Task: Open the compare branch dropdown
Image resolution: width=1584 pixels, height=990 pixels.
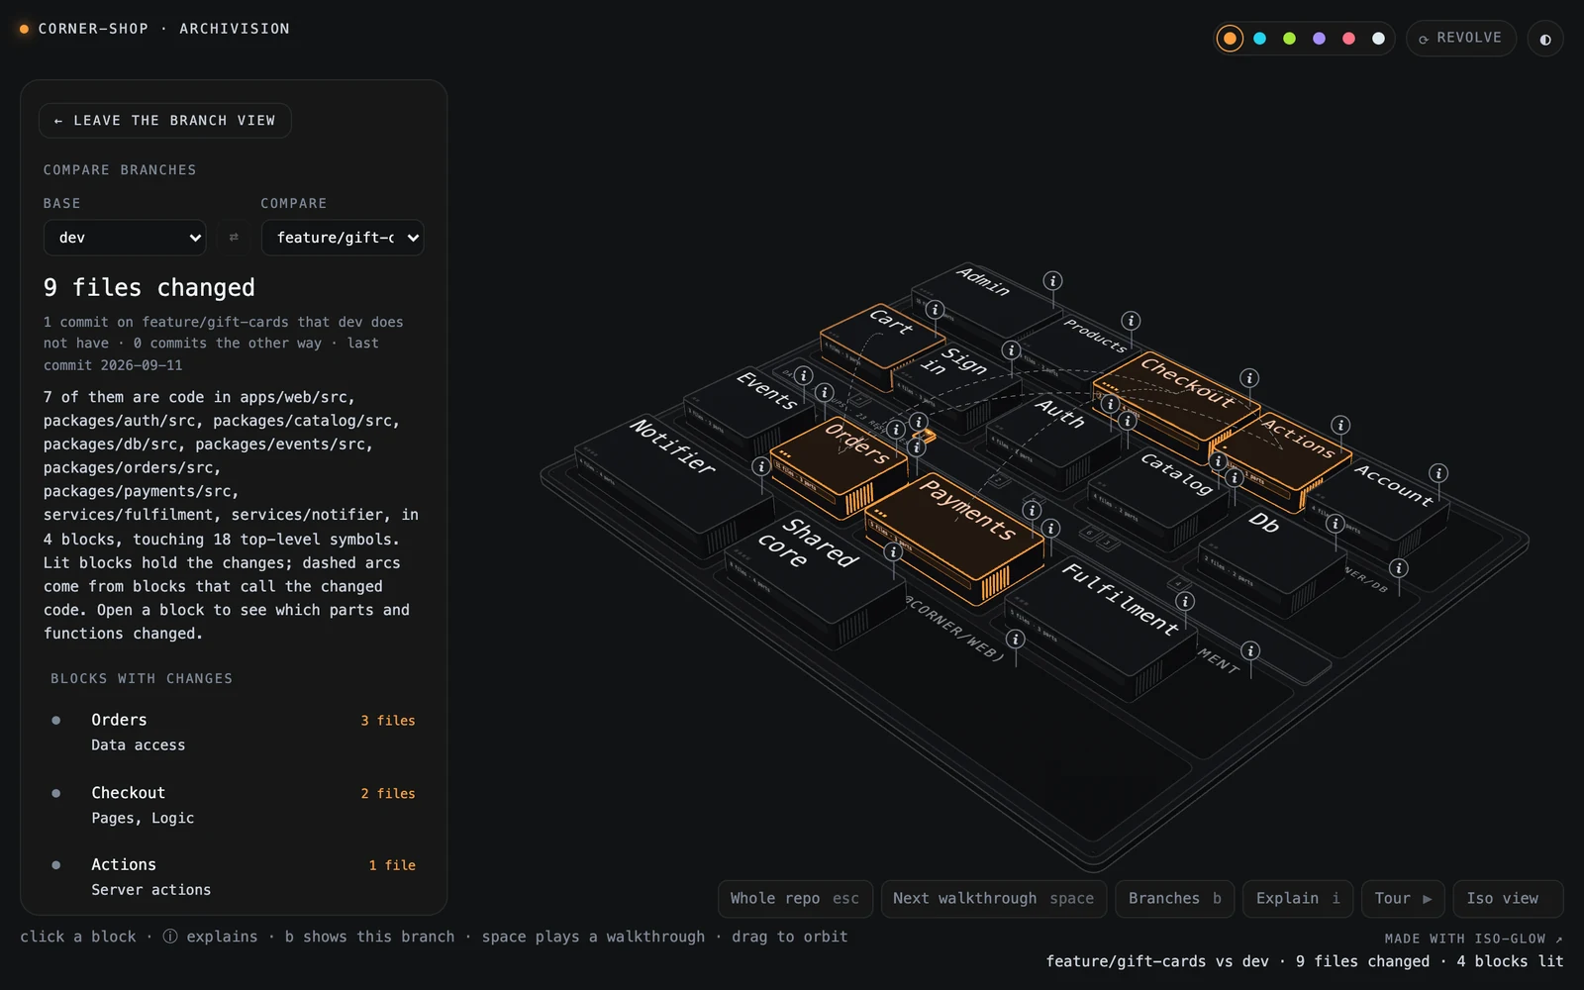Action: pyautogui.click(x=343, y=238)
